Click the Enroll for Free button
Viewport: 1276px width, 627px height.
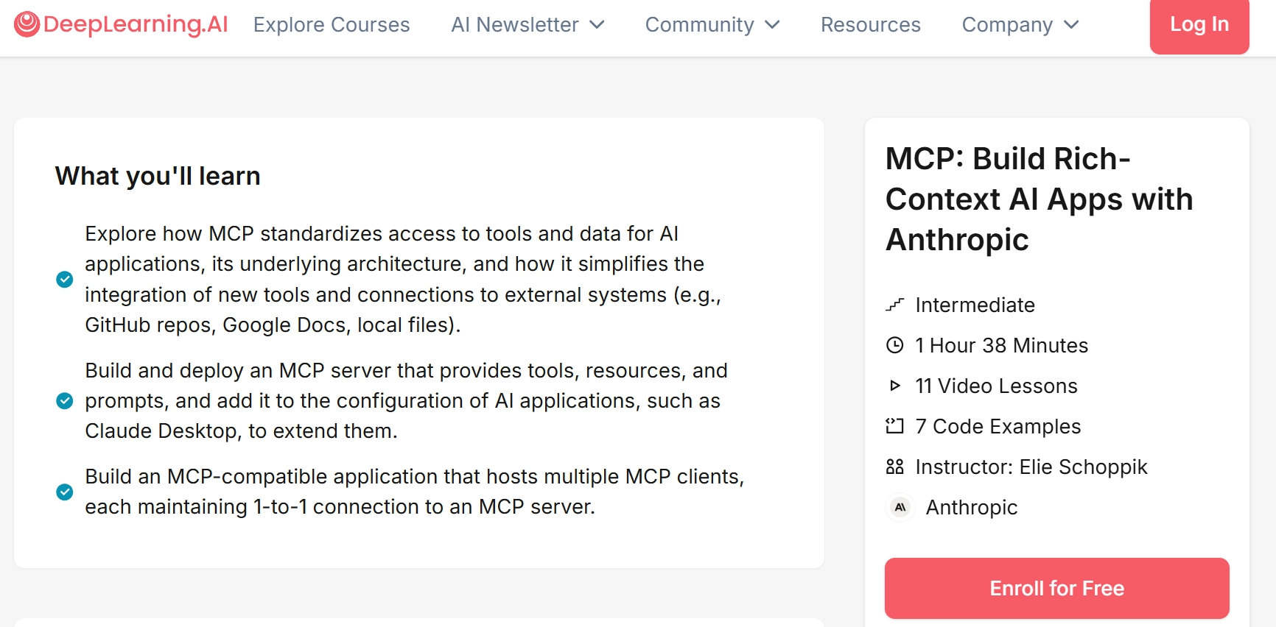tap(1056, 588)
